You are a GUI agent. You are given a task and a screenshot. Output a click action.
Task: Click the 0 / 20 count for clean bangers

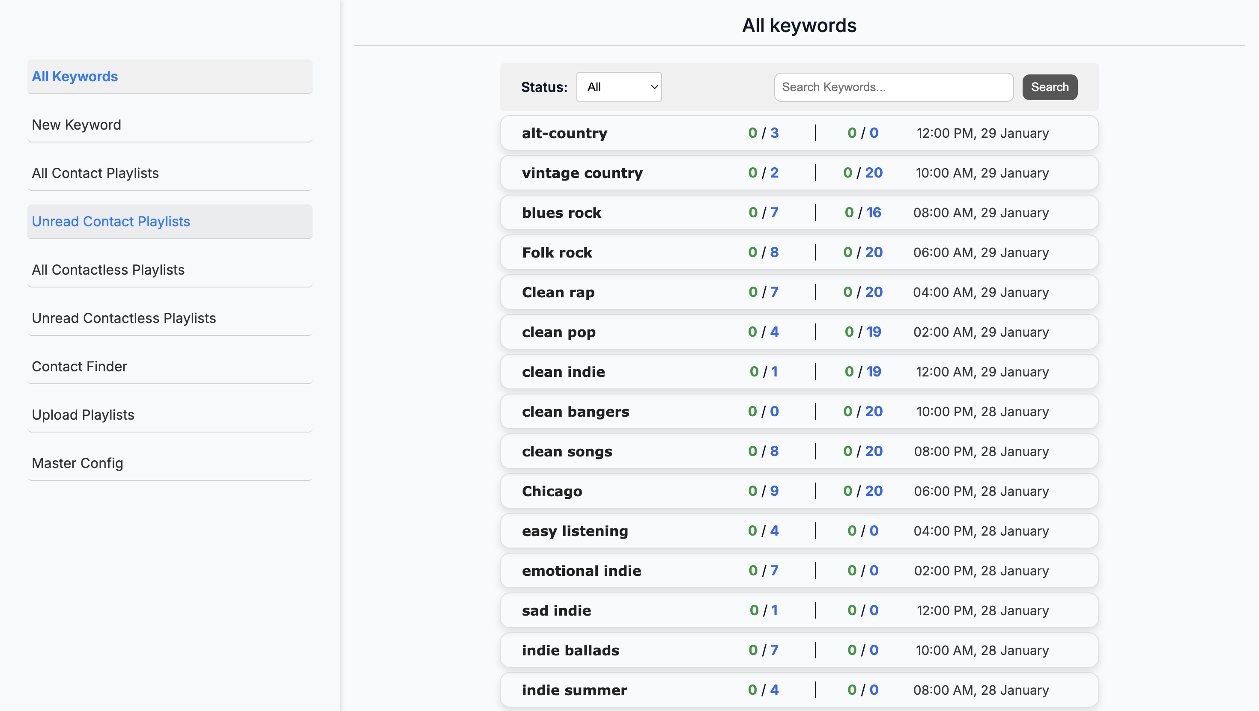click(862, 411)
